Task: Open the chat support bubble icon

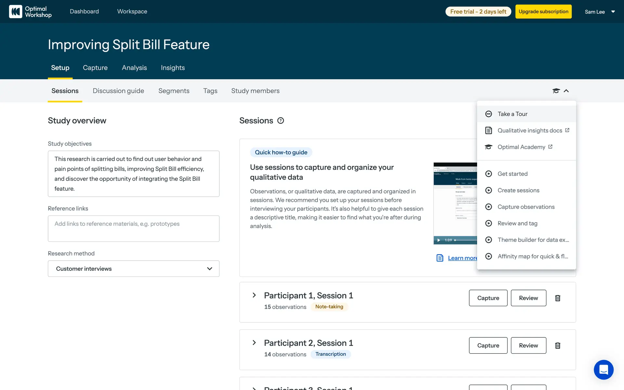Action: pos(604,370)
